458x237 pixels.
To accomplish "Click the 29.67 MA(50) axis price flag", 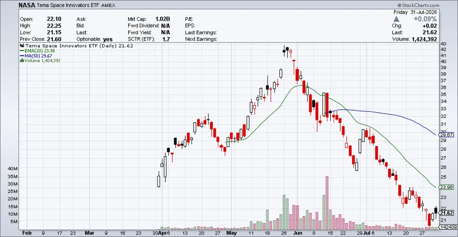I will 446,135.
